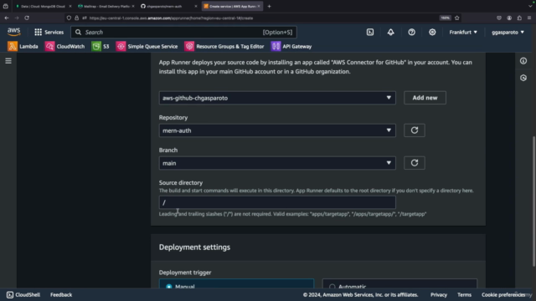Screen dimensions: 536x301
Task: Open the Firefox application menu
Action: tap(529, 18)
